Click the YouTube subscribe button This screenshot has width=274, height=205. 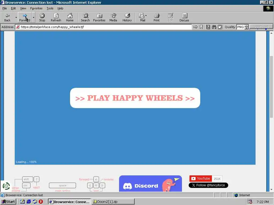(201, 179)
